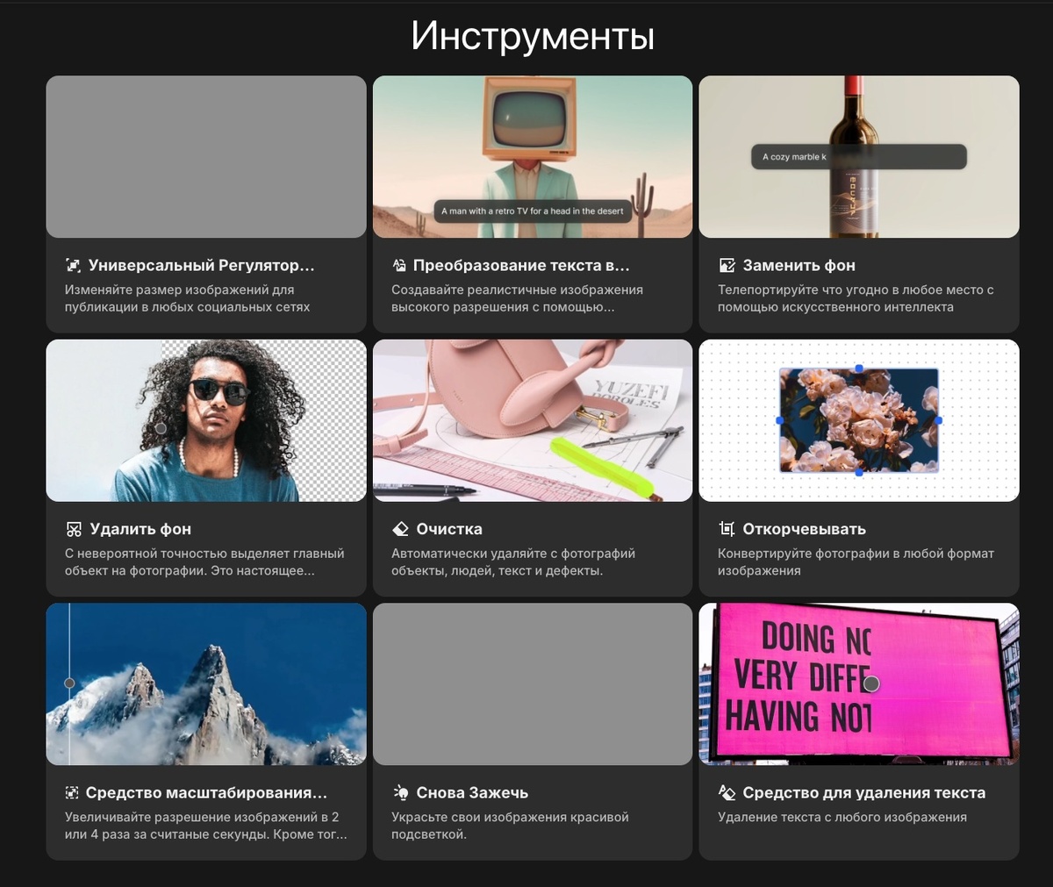This screenshot has height=887, width=1053.
Task: Click the wine bottle preview on Заменить фон
Action: pos(859,156)
